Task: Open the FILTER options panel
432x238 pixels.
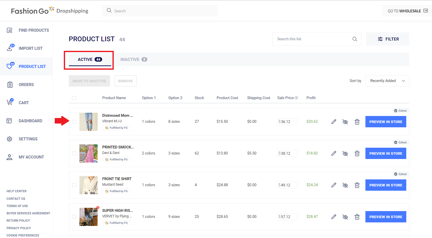Action: (388, 39)
